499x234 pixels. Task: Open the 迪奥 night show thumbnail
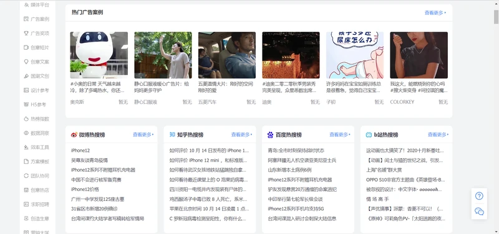click(x=291, y=55)
